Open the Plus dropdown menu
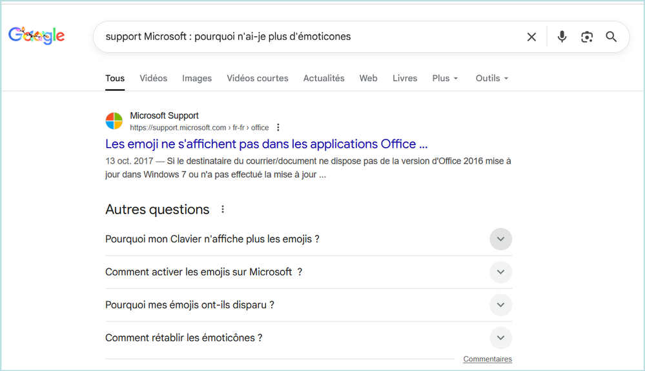Screen dimensions: 645x371 [445, 78]
